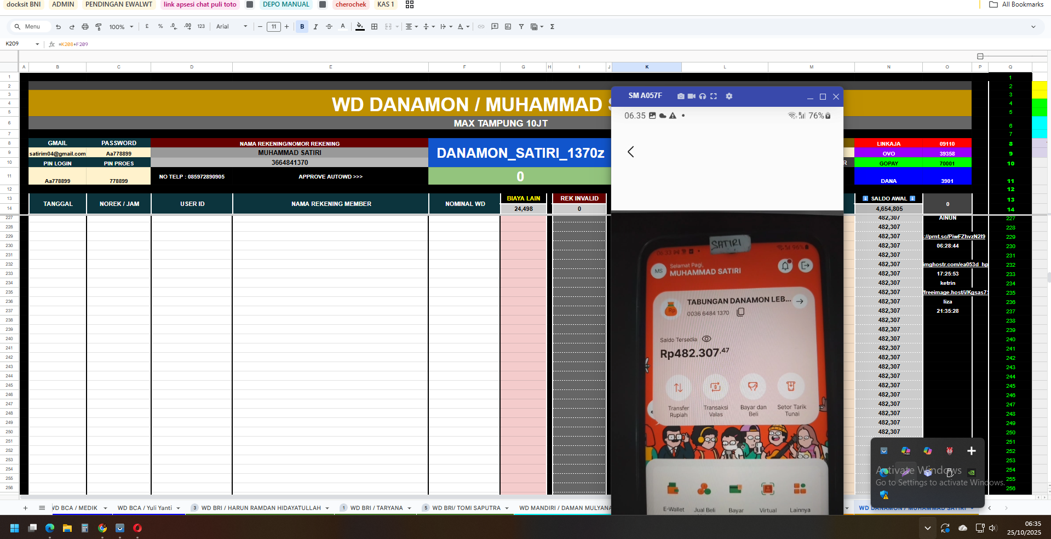1051x539 pixels.
Task: Take a screenshot in the SM A057F window
Action: pyautogui.click(x=681, y=96)
